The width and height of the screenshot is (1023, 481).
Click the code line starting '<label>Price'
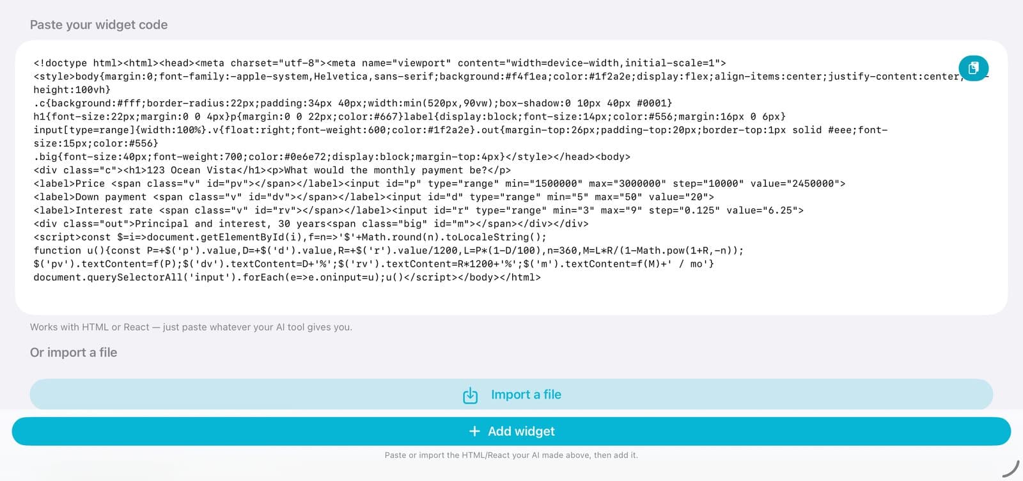[x=439, y=184]
